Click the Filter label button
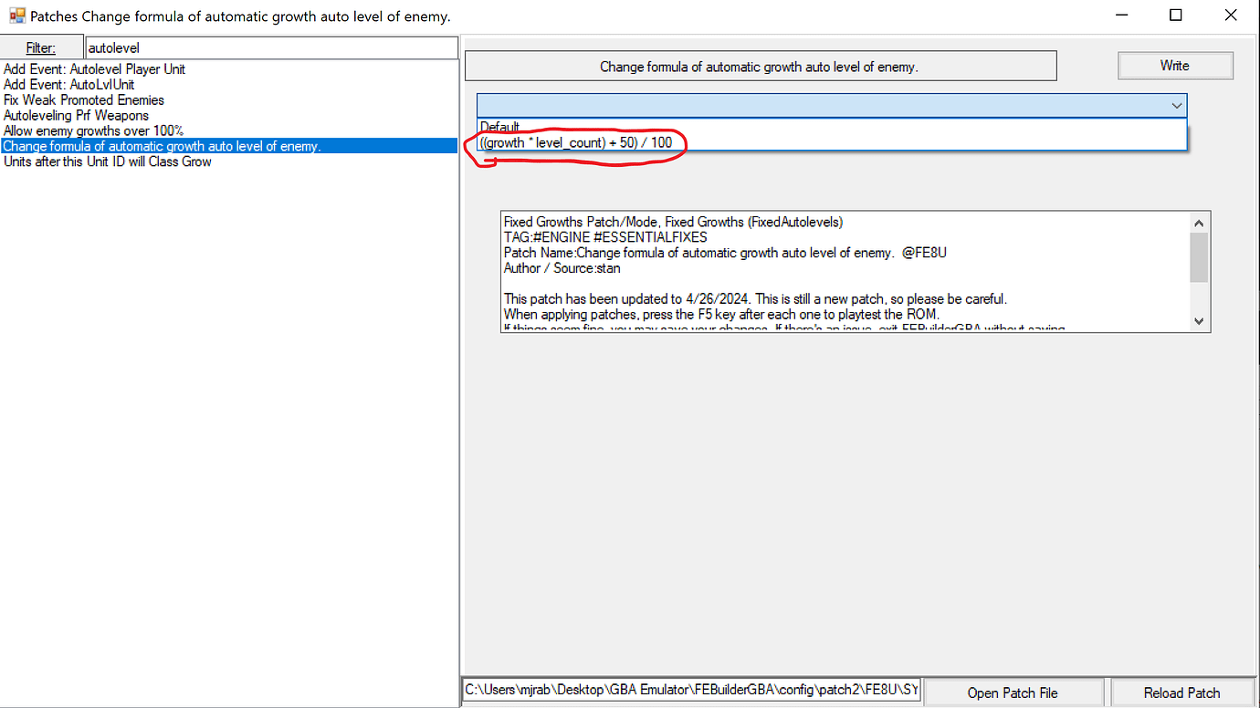 click(41, 47)
